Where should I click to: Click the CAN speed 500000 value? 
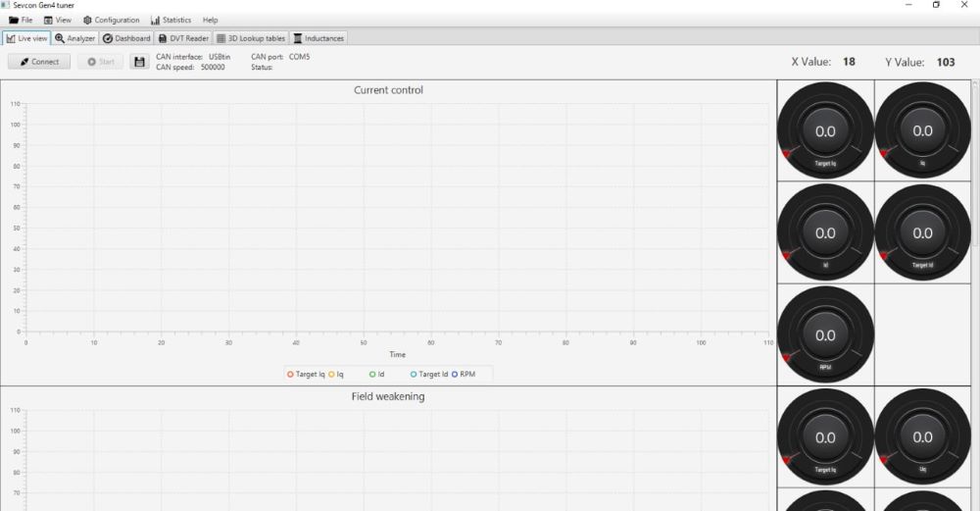point(213,67)
